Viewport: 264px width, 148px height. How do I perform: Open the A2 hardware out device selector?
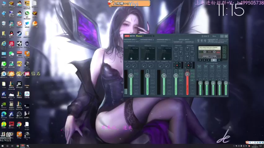(202, 40)
